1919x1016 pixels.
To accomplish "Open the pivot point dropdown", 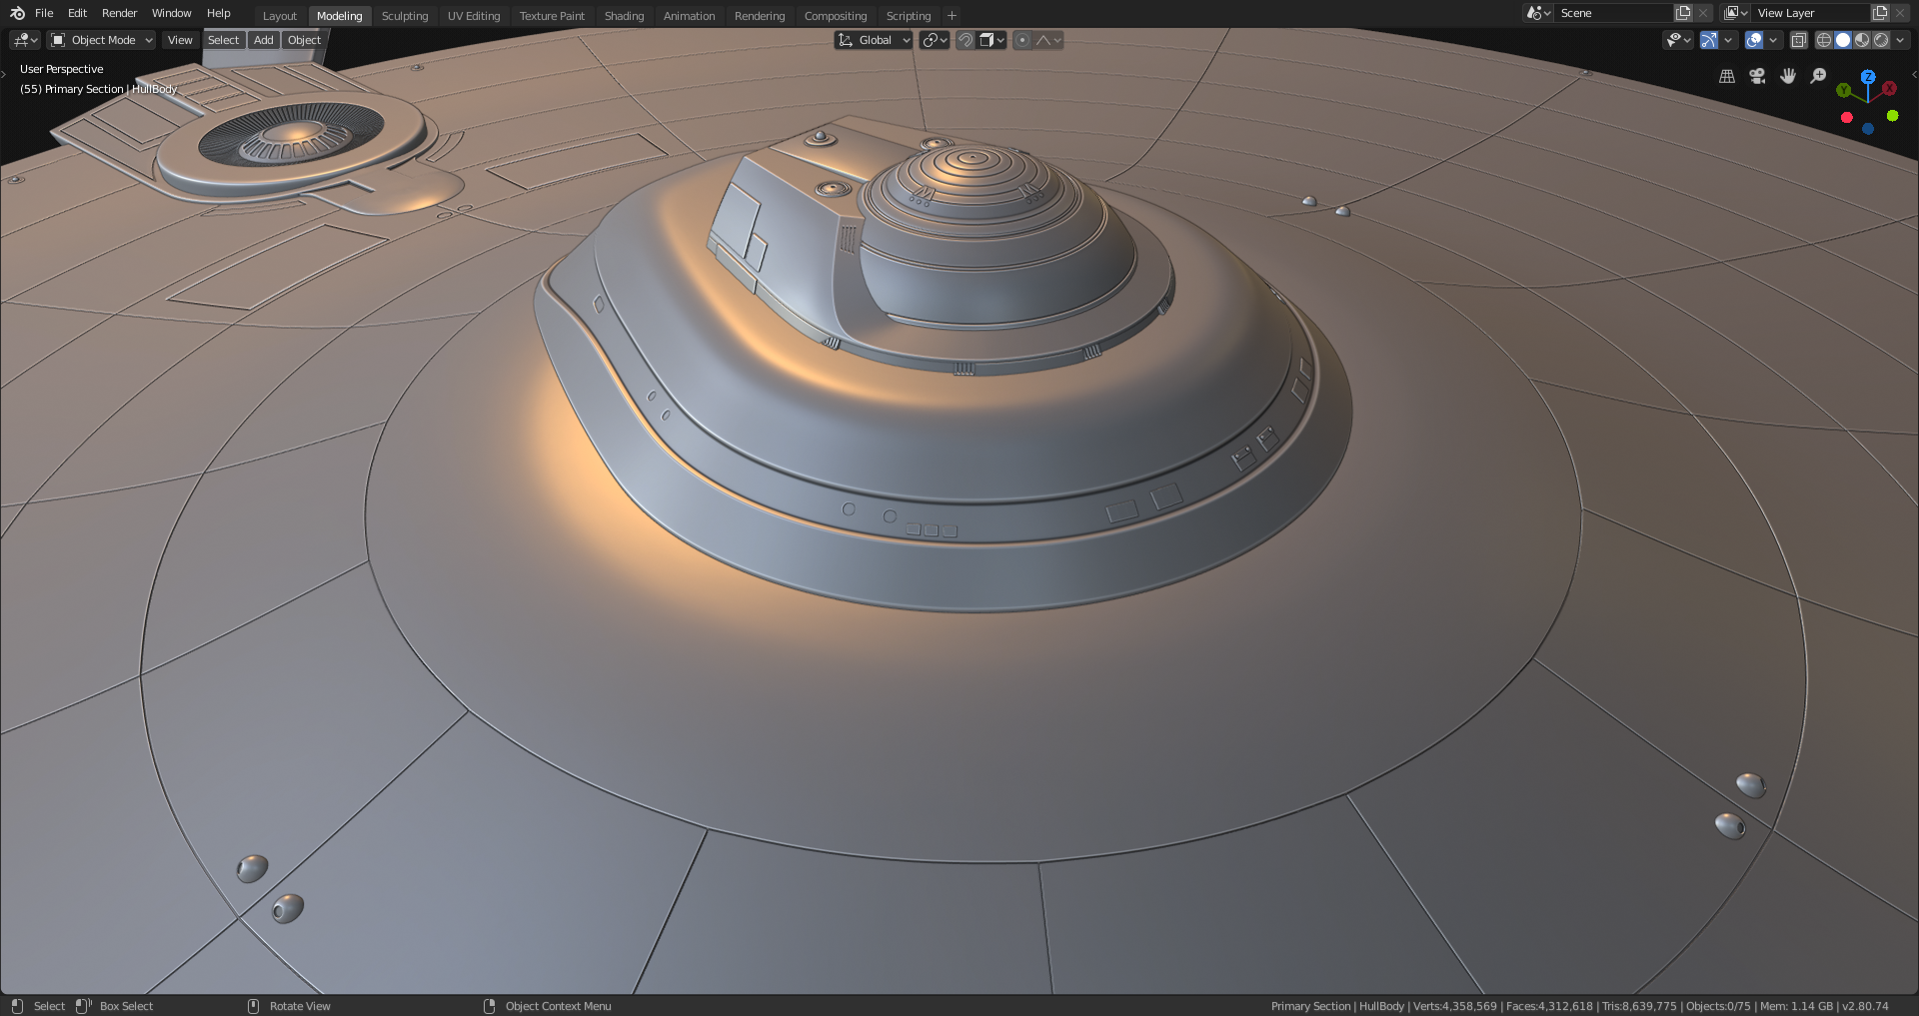I will point(935,40).
